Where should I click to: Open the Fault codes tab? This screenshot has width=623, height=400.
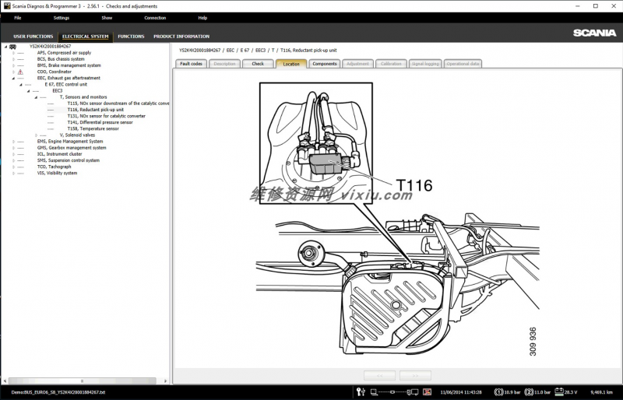pyautogui.click(x=191, y=64)
